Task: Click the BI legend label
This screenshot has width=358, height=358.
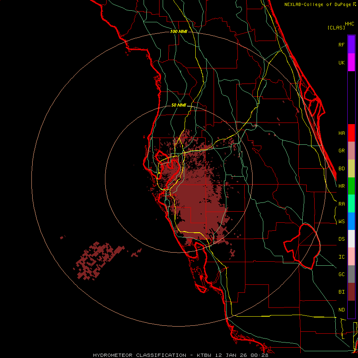Action: (x=342, y=292)
